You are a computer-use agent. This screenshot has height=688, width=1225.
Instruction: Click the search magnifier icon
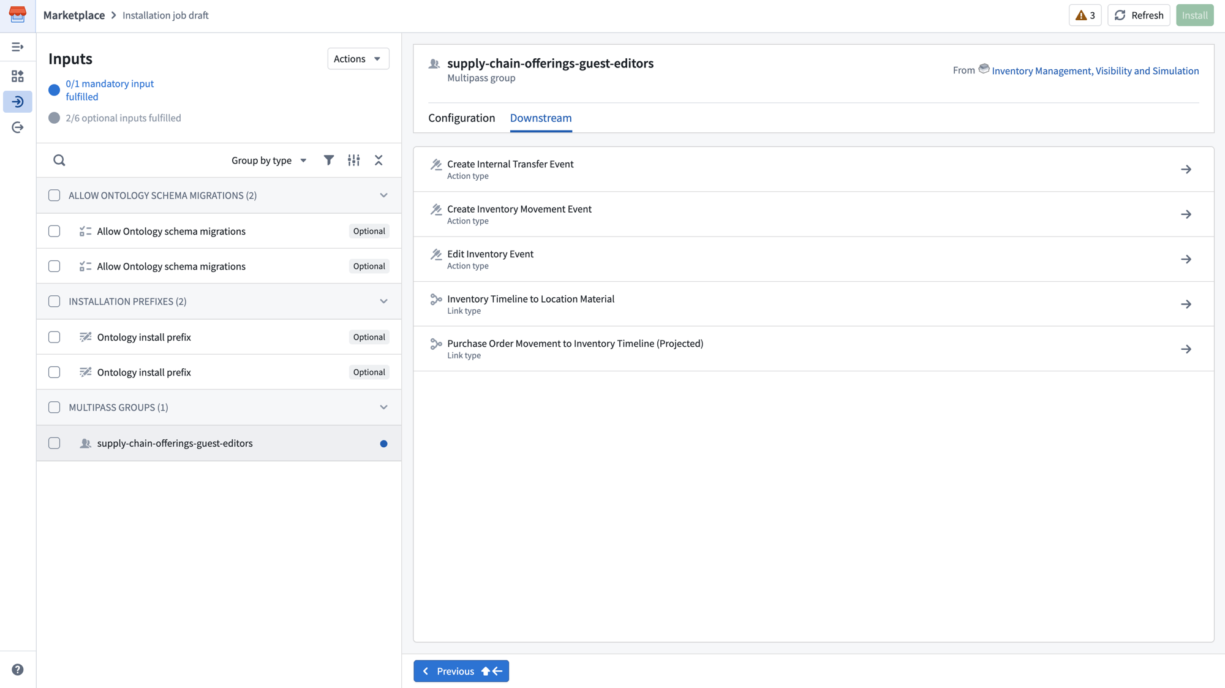point(59,161)
